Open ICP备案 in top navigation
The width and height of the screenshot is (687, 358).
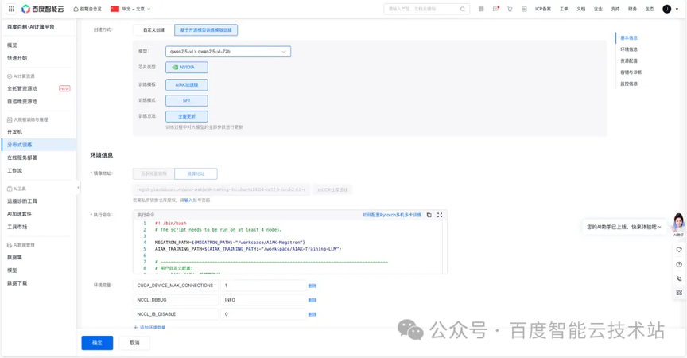tap(543, 9)
